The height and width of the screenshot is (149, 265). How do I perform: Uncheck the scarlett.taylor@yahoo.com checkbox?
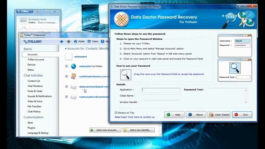click(67, 76)
